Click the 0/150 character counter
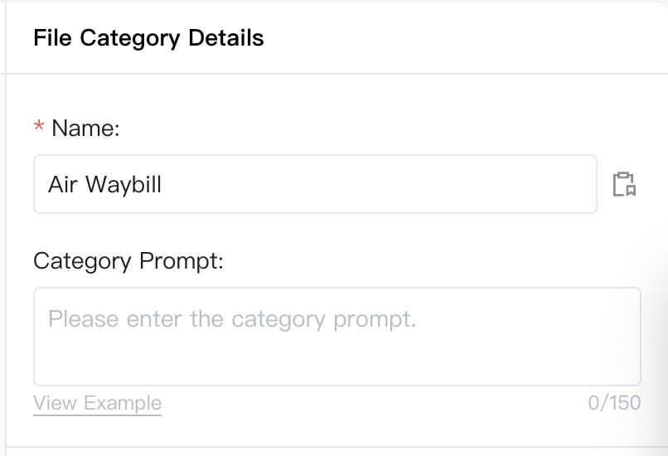 coord(614,403)
